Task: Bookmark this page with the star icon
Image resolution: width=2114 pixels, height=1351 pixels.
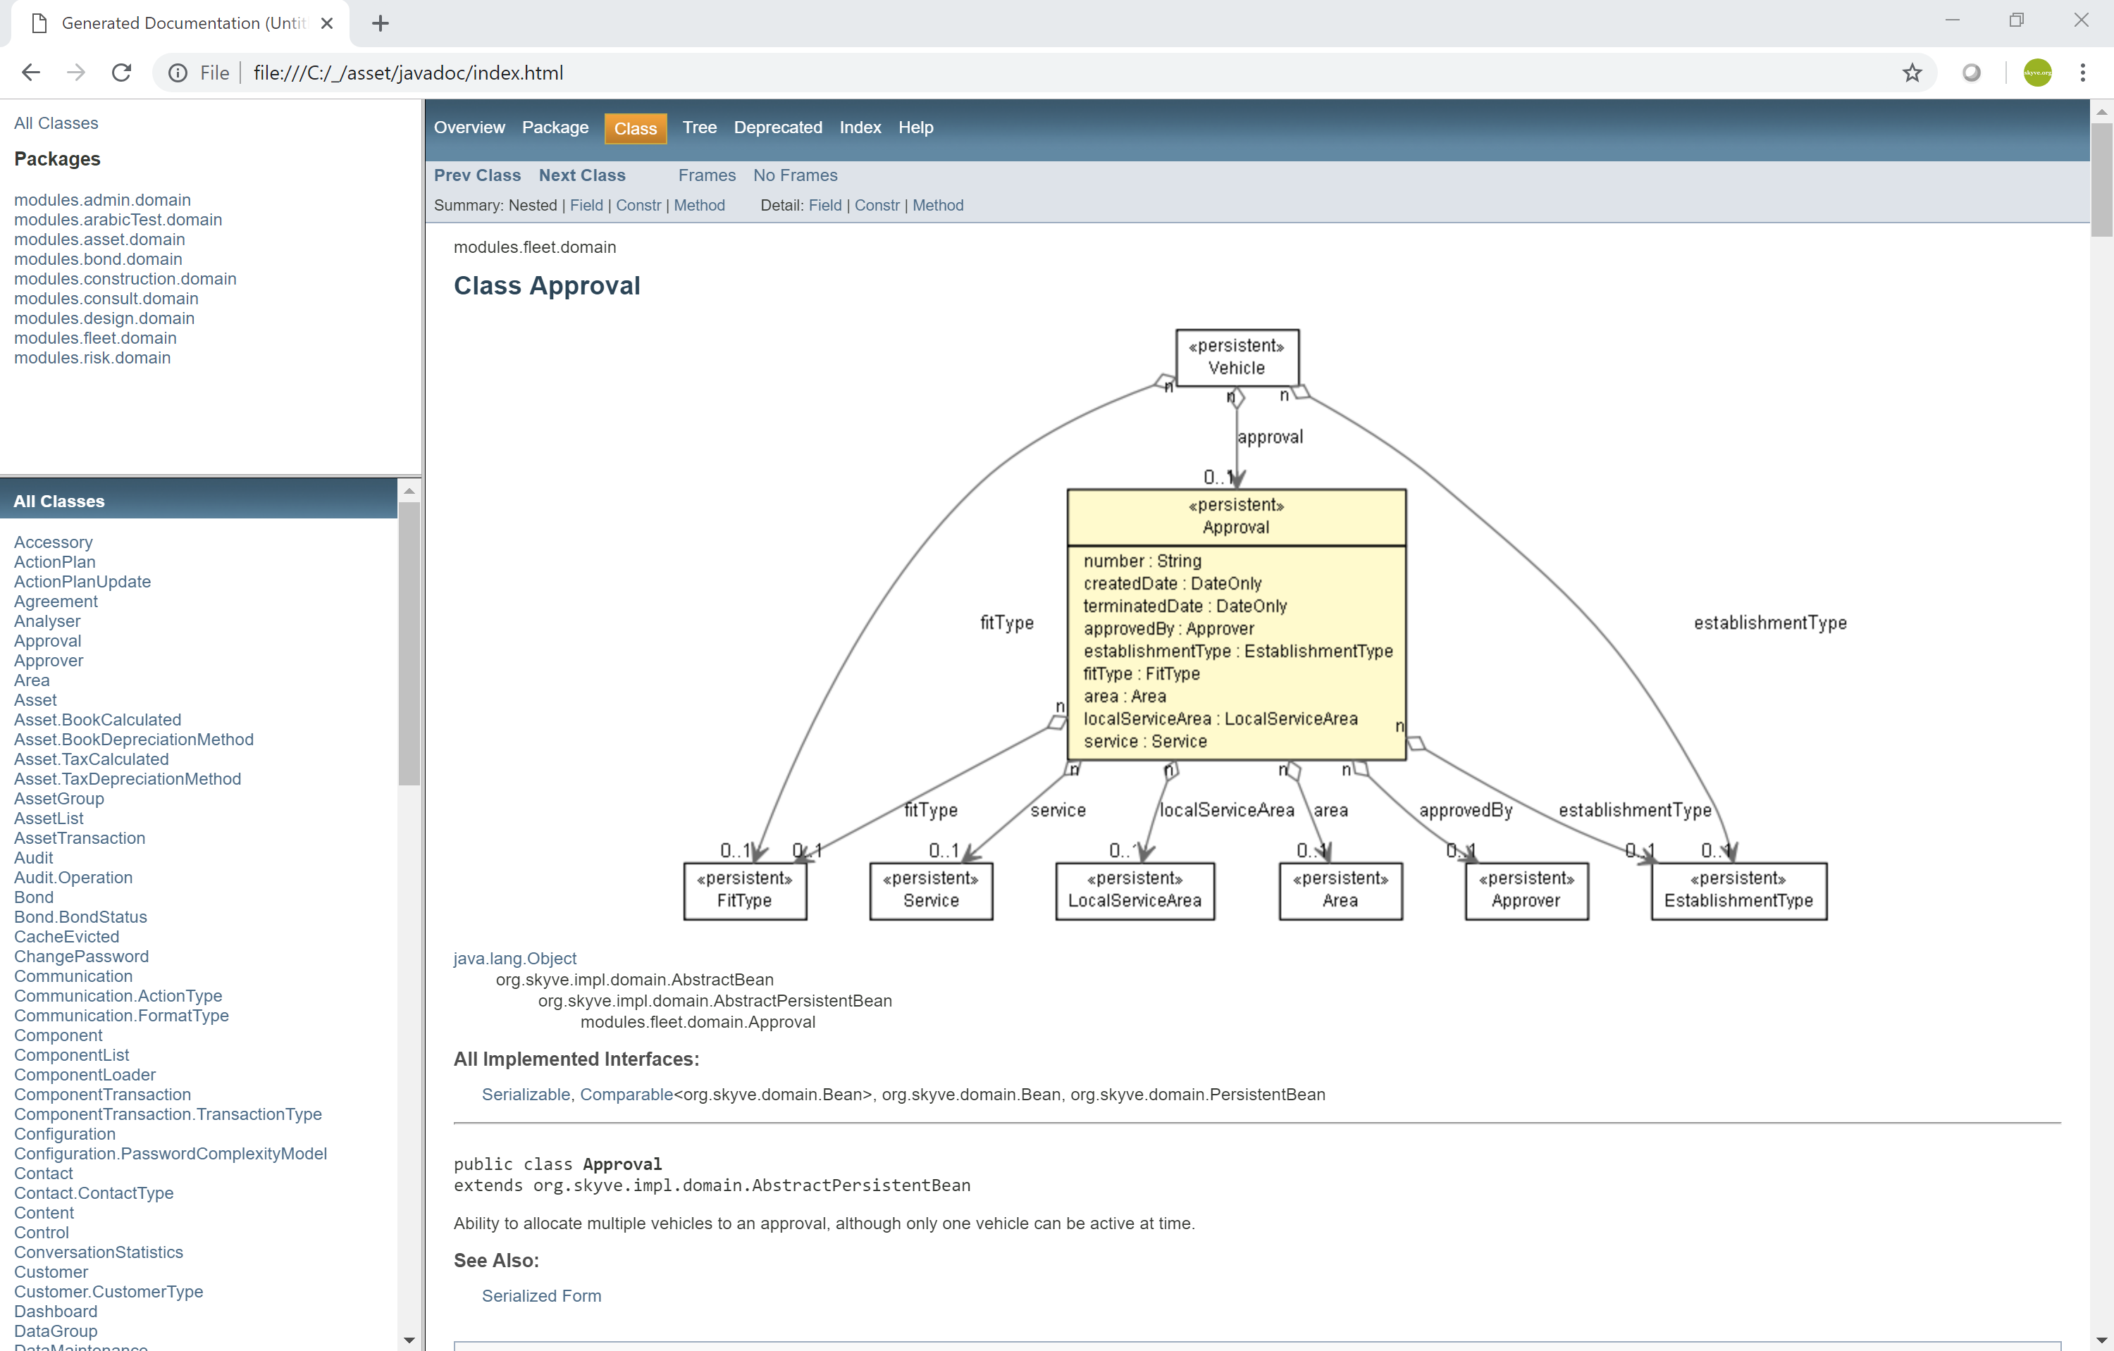Action: pyautogui.click(x=1912, y=73)
